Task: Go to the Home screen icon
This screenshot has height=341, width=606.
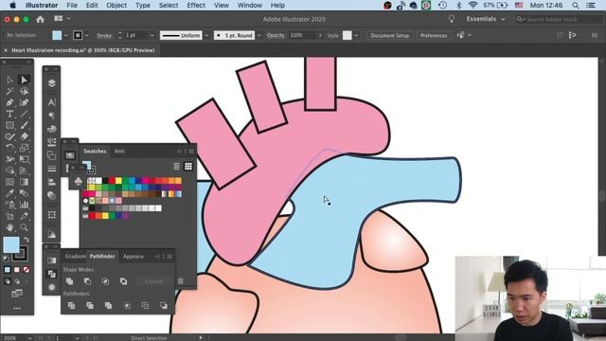Action: [40, 19]
